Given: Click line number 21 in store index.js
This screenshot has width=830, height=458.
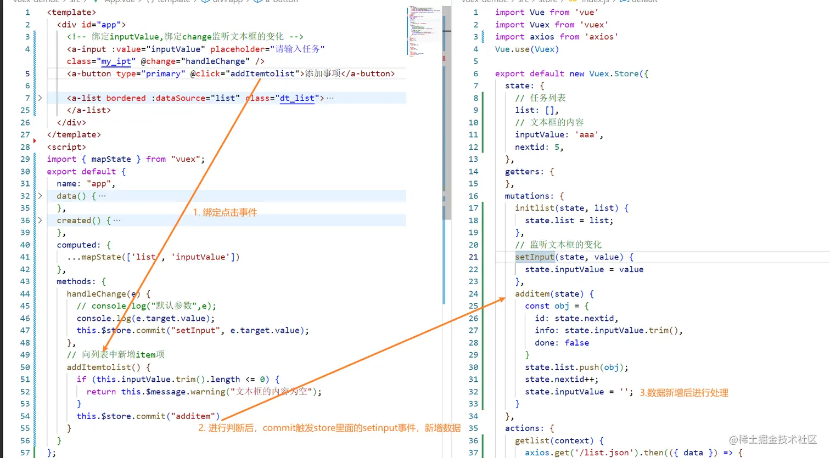Looking at the screenshot, I should 474,257.
